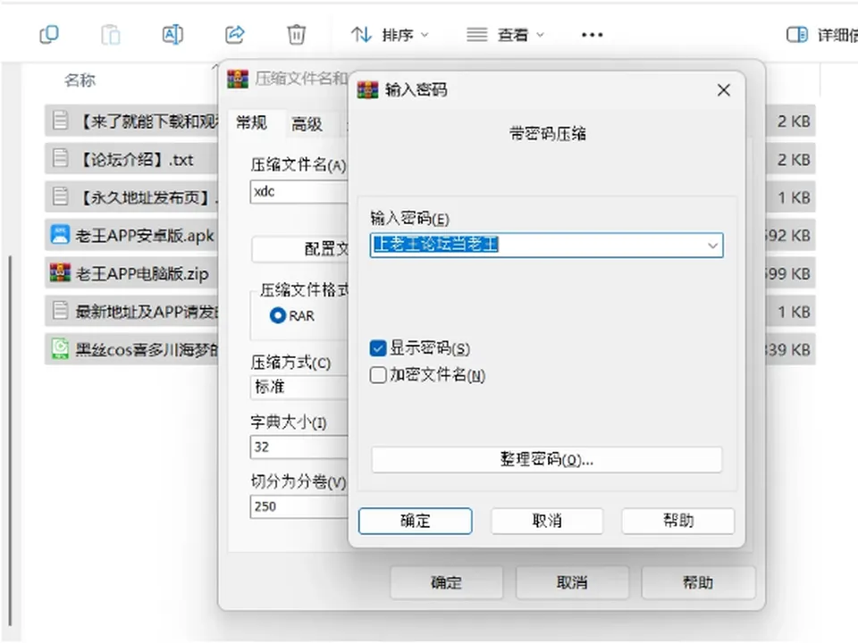Switch to 常规 tab in archive dialog
858x643 pixels.
(252, 122)
